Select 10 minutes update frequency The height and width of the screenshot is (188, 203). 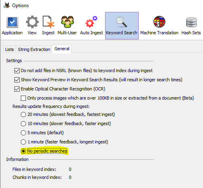(x=23, y=123)
